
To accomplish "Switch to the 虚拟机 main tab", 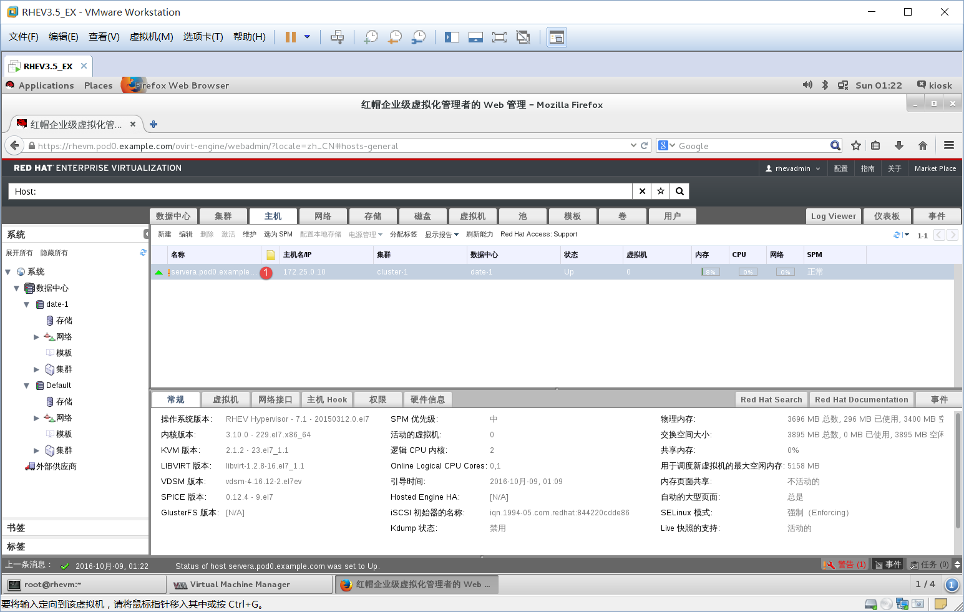I will pos(472,216).
